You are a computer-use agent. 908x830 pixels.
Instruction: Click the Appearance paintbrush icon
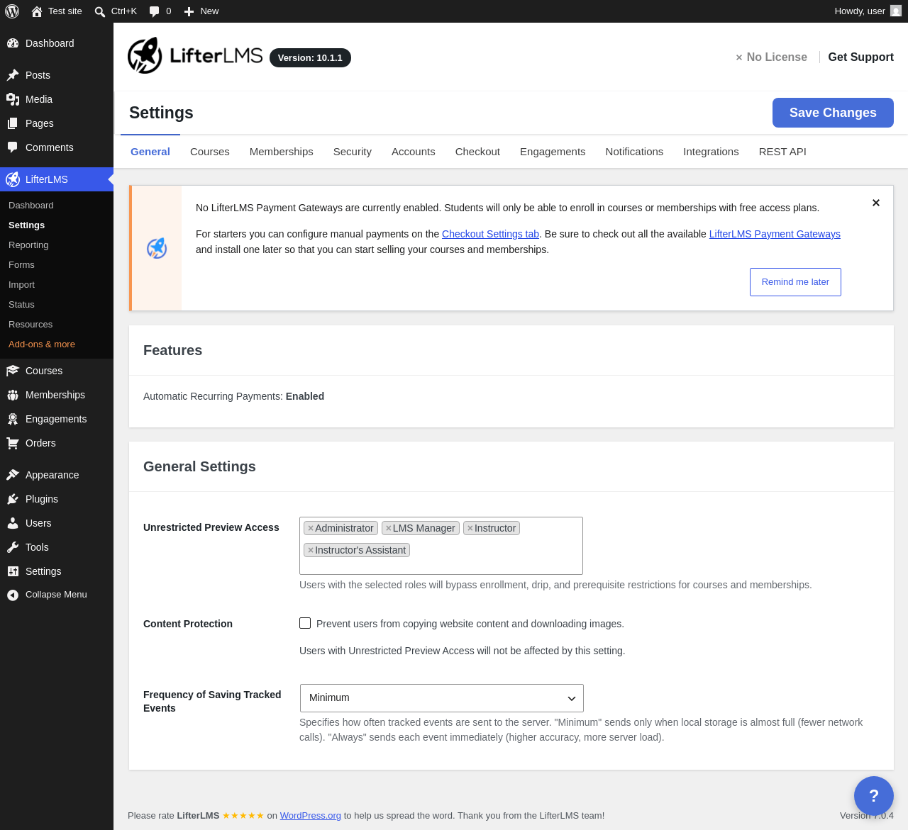pyautogui.click(x=13, y=475)
